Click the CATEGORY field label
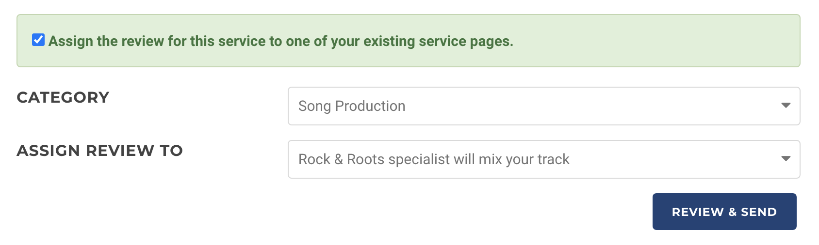The width and height of the screenshot is (819, 245). [x=63, y=97]
